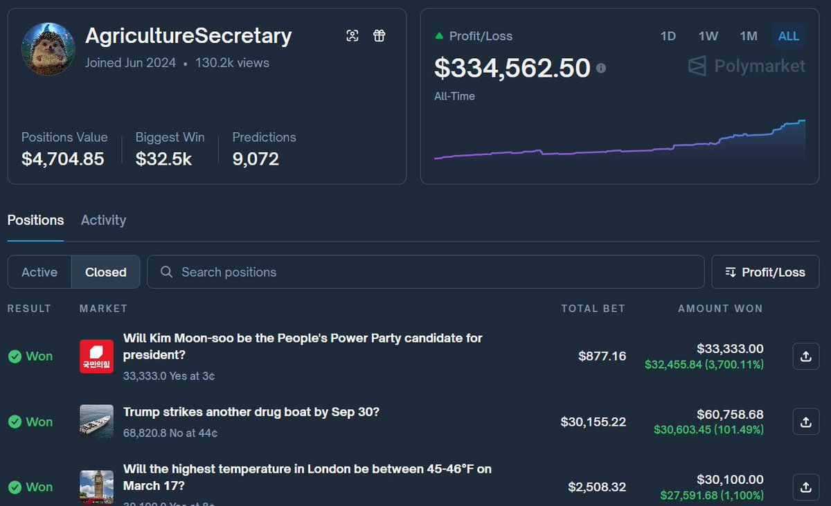The height and width of the screenshot is (506, 831).
Task: Share the Trump drug boat position
Action: pos(805,421)
